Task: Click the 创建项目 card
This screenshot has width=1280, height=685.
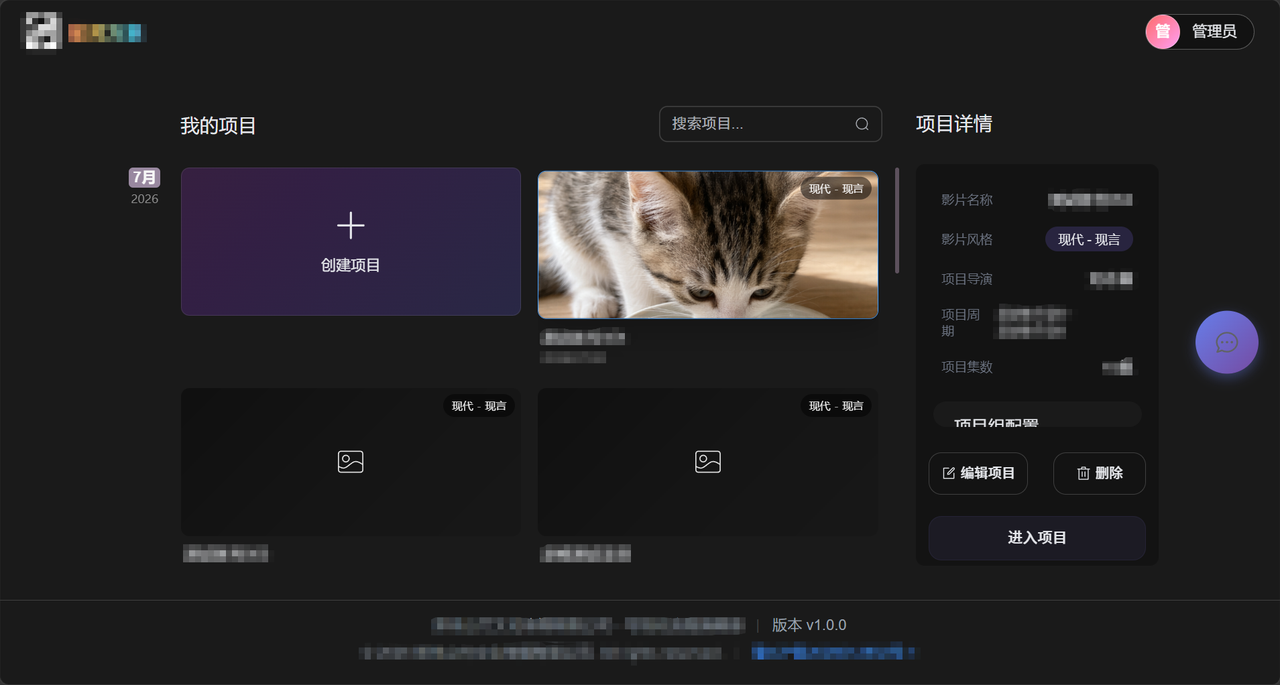Action: pos(351,241)
